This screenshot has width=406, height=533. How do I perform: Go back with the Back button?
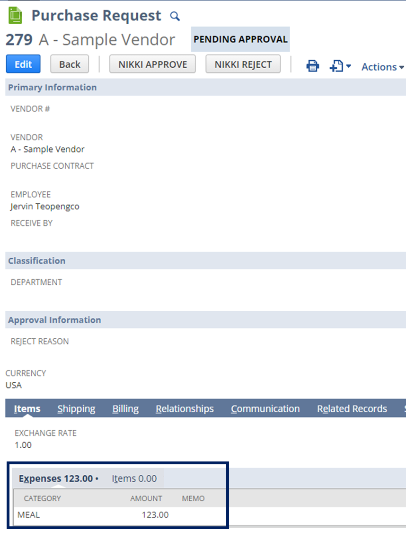(x=70, y=64)
